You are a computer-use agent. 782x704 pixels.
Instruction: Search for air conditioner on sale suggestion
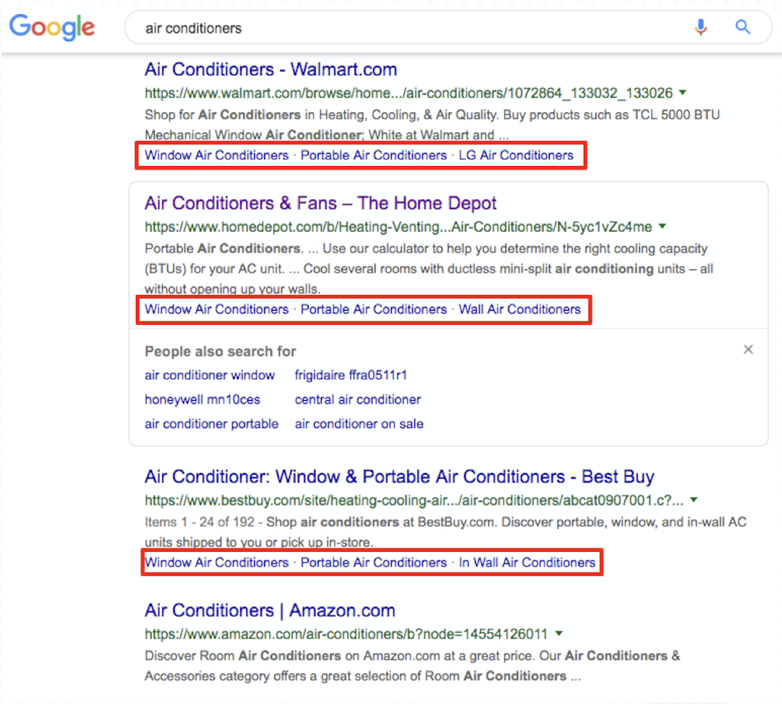[359, 424]
